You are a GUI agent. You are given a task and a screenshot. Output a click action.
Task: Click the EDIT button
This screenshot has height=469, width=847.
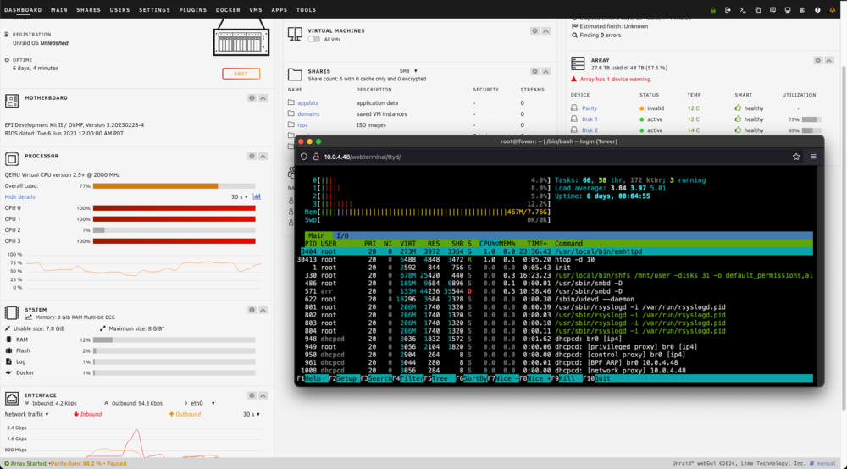(241, 74)
